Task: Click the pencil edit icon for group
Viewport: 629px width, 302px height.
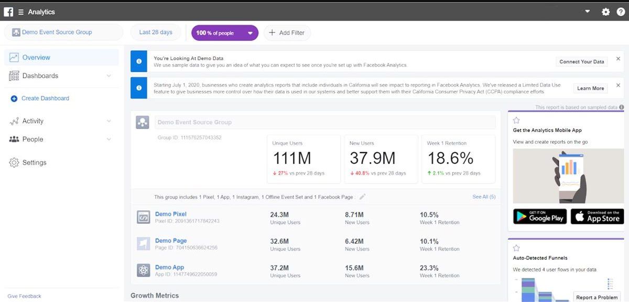Action: pos(362,197)
